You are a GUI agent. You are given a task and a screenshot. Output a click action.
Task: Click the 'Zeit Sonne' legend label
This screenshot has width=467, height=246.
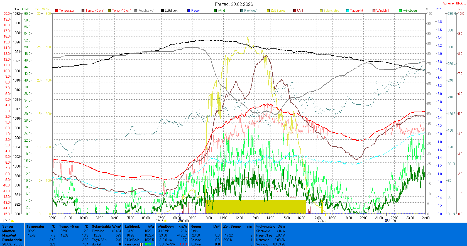(x=278, y=11)
